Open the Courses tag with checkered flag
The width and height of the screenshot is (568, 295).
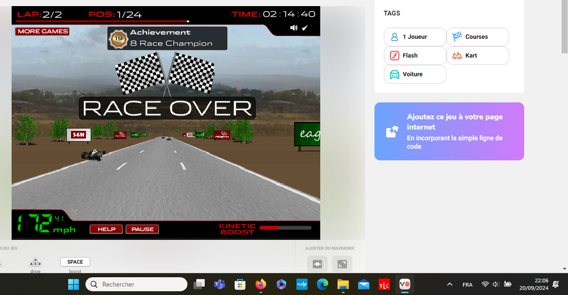coord(477,37)
